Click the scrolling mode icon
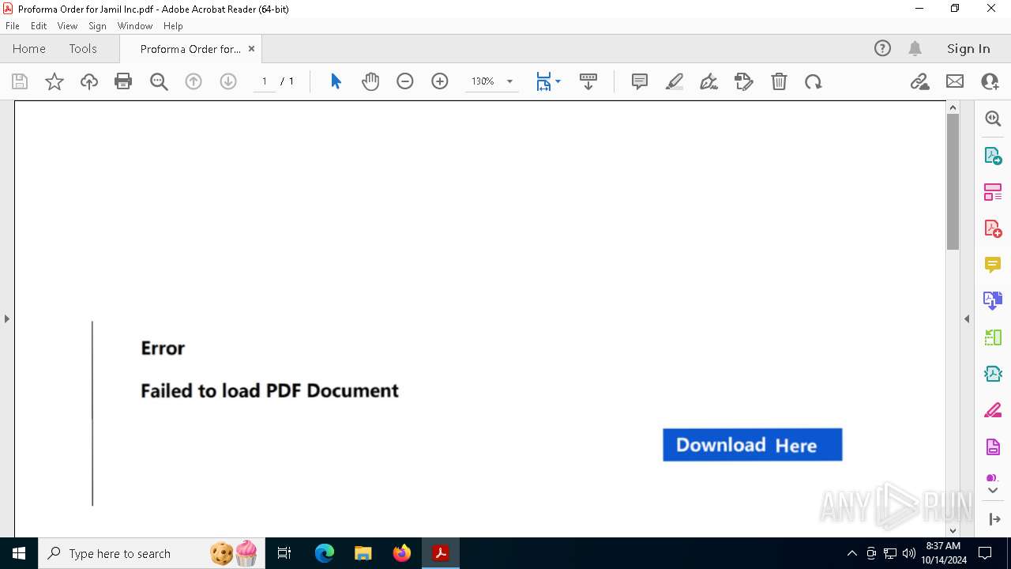 (588, 81)
